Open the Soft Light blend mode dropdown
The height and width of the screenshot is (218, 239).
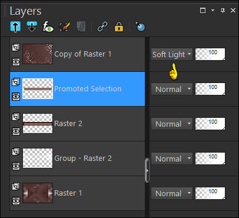tap(172, 54)
